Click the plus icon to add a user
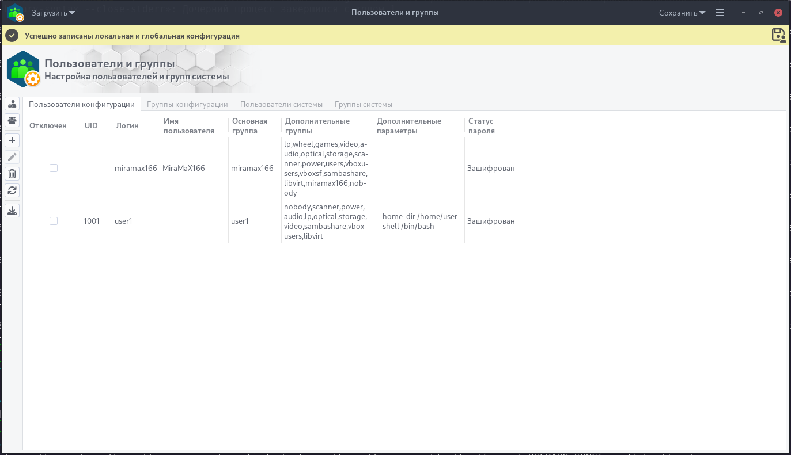791x455 pixels. [12, 140]
